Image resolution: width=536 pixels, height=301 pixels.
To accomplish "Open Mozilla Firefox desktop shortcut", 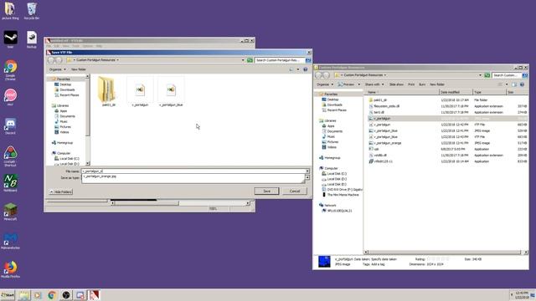I will point(10,269).
